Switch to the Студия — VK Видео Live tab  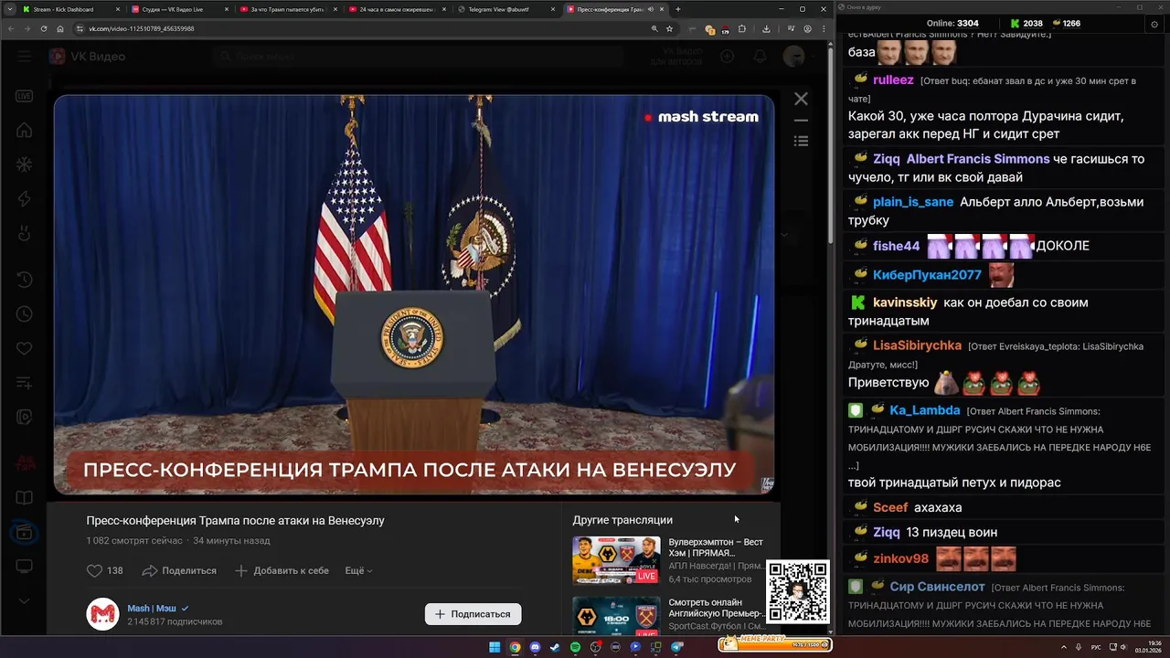179,9
